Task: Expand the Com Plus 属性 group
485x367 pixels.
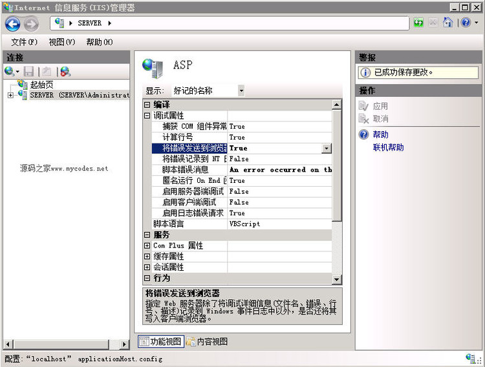Action: [147, 246]
